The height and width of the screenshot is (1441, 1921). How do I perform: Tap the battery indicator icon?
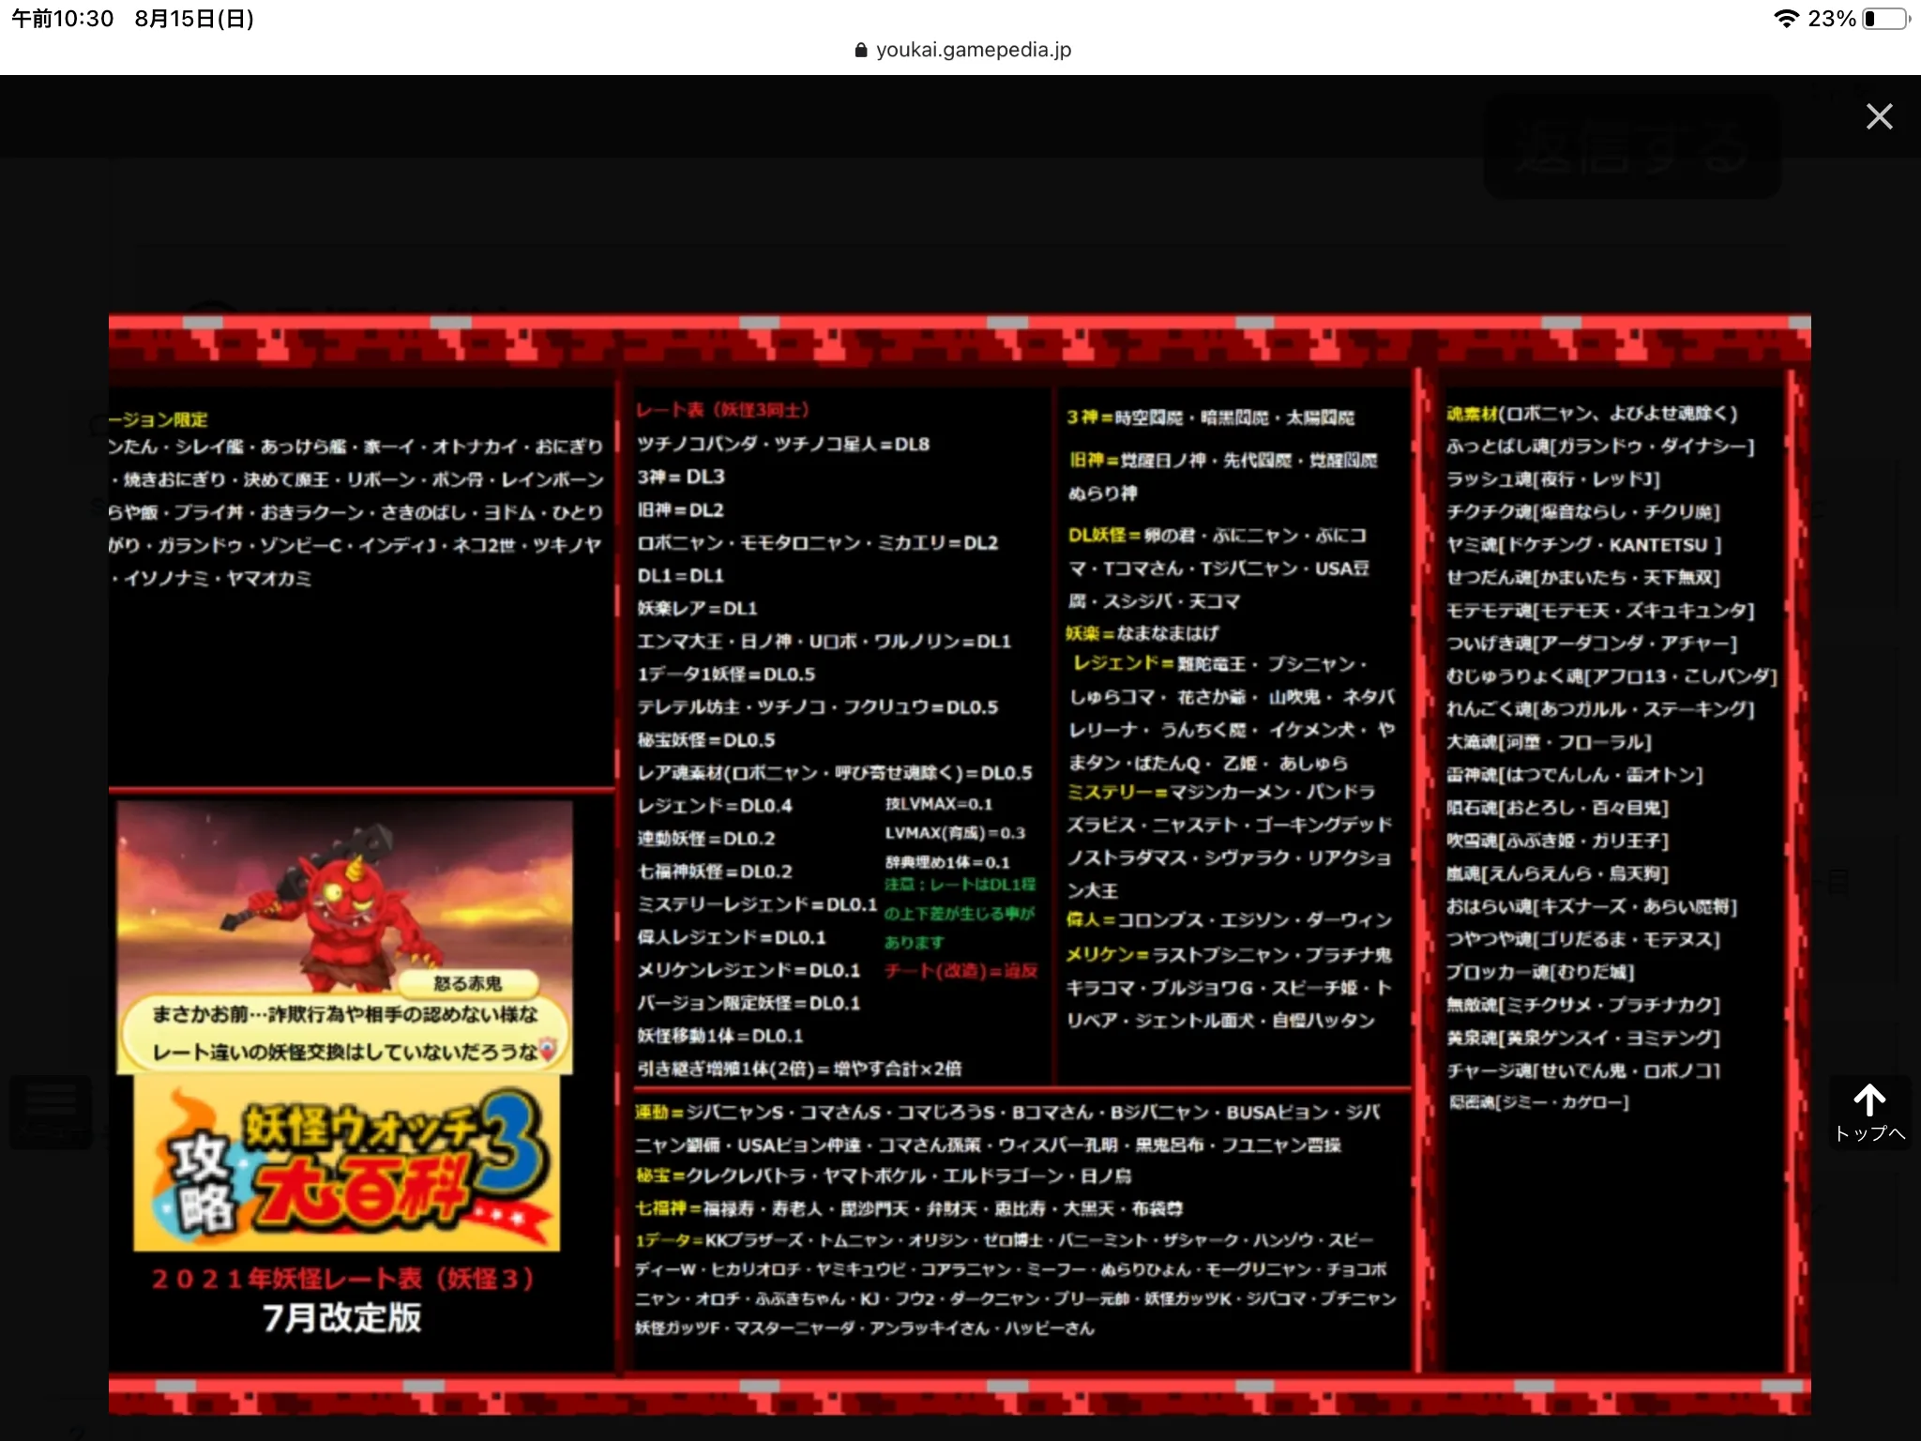(x=1886, y=19)
